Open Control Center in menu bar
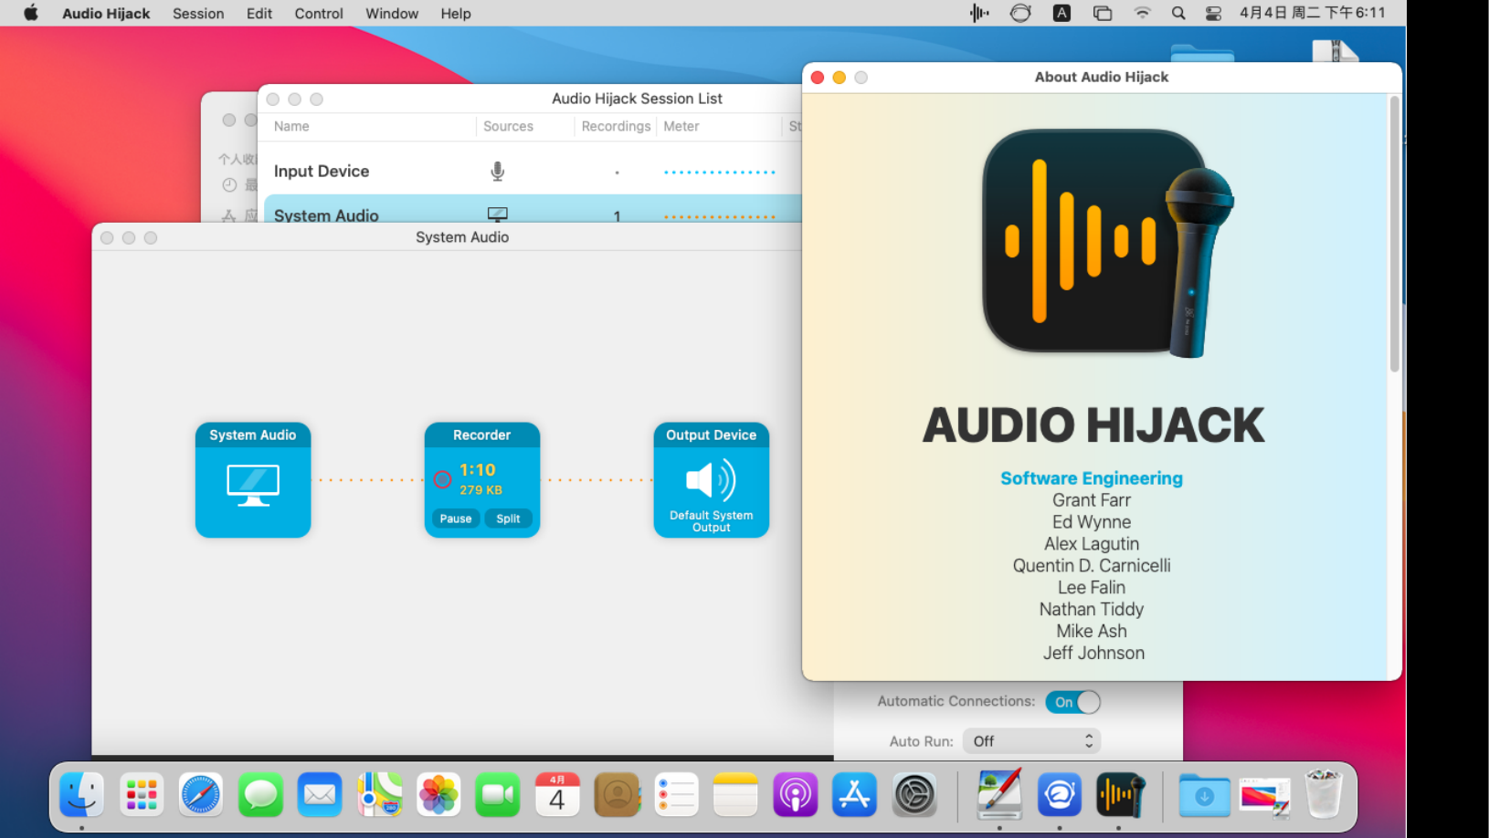 tap(1213, 13)
